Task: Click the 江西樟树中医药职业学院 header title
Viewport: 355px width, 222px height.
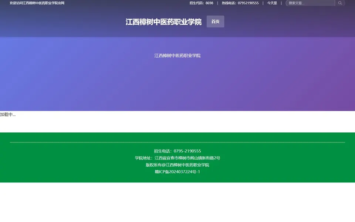Action: [x=163, y=22]
